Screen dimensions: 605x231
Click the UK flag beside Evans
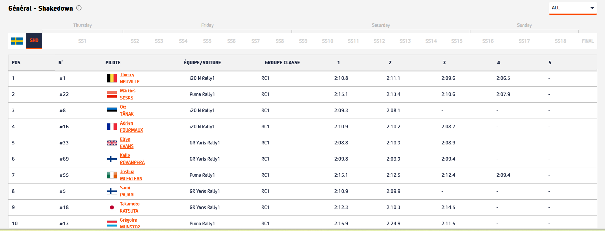point(112,143)
